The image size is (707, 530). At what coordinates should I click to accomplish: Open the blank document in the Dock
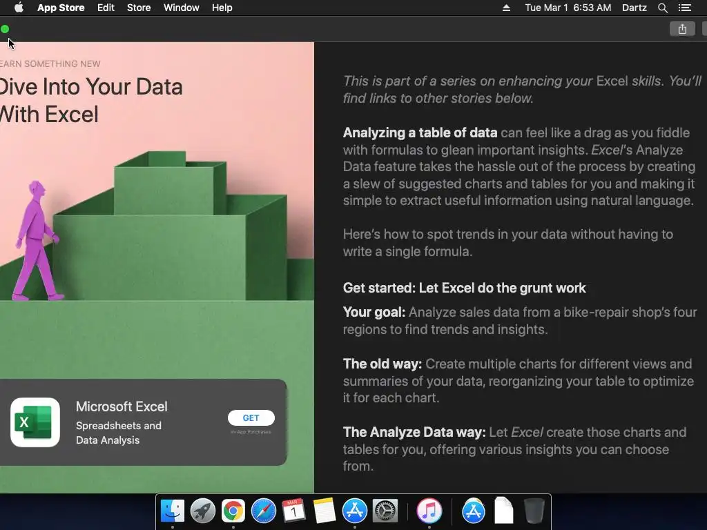pos(503,511)
